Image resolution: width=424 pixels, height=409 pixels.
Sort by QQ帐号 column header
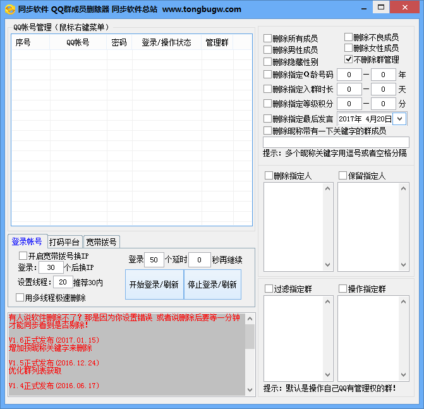tap(78, 42)
